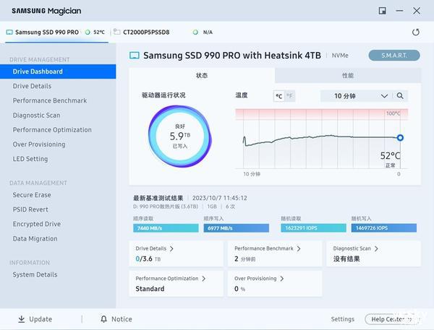Click the 1469726 IOPS random write bar

tap(384, 228)
